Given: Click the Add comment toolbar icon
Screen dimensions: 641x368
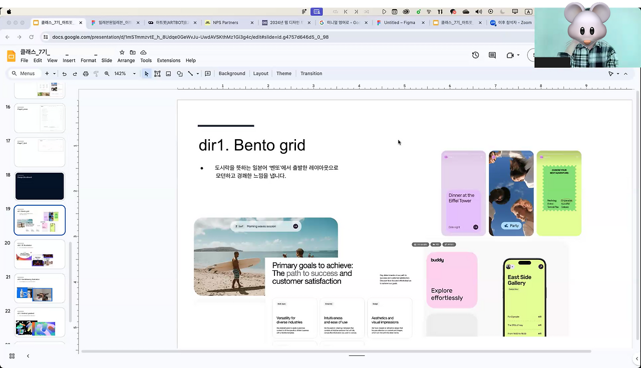Looking at the screenshot, I should click(208, 74).
